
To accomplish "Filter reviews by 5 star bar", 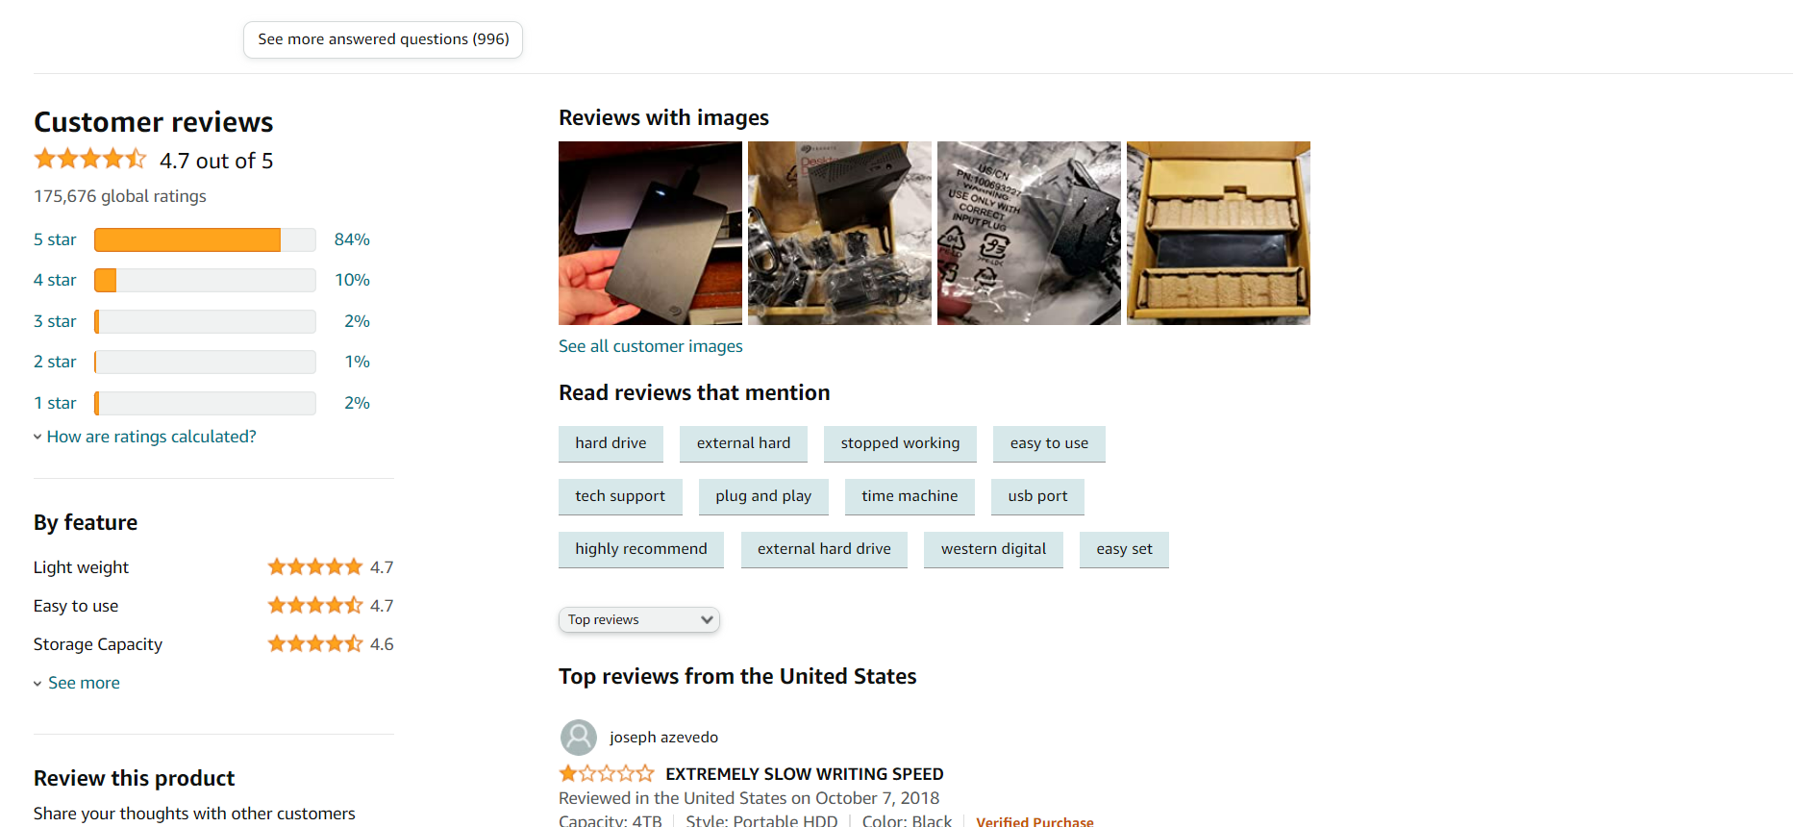I will pyautogui.click(x=205, y=239).
